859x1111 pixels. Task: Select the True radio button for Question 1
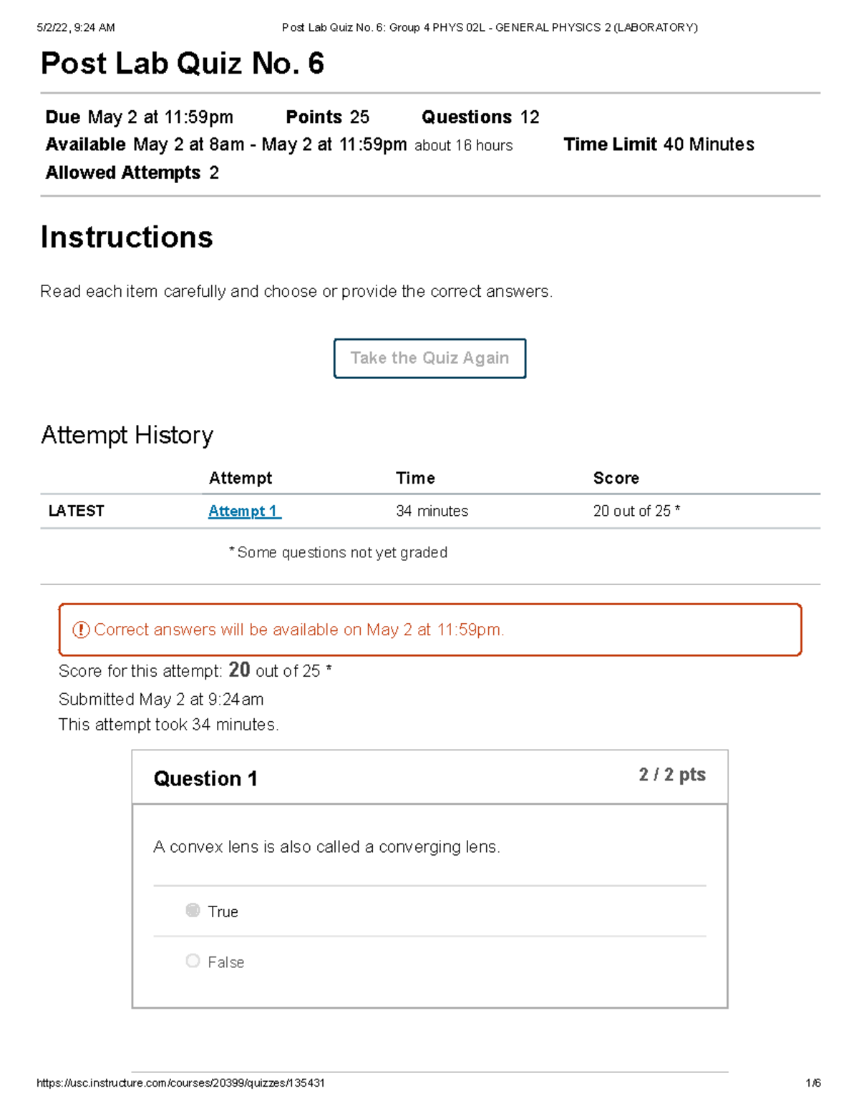tap(192, 910)
